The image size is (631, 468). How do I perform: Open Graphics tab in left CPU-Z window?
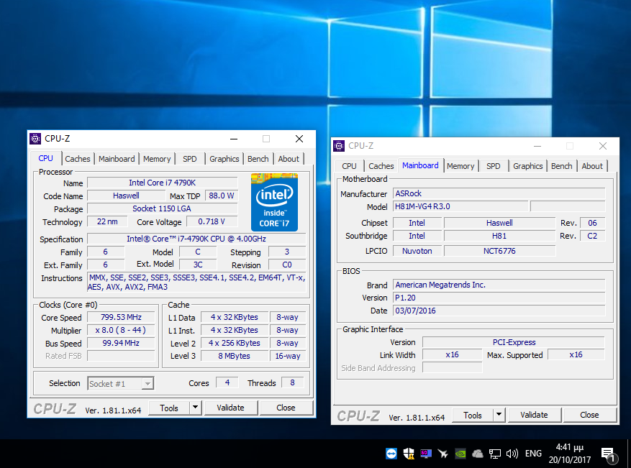pyautogui.click(x=224, y=159)
